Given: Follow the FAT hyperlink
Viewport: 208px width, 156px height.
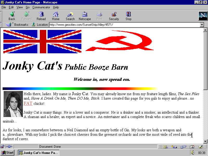Looking at the screenshot, I should pyautogui.click(x=28, y=103).
